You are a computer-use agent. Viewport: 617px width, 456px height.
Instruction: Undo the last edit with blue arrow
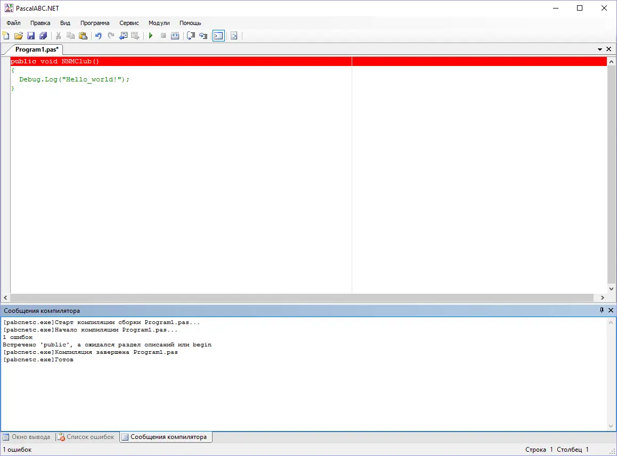point(99,36)
